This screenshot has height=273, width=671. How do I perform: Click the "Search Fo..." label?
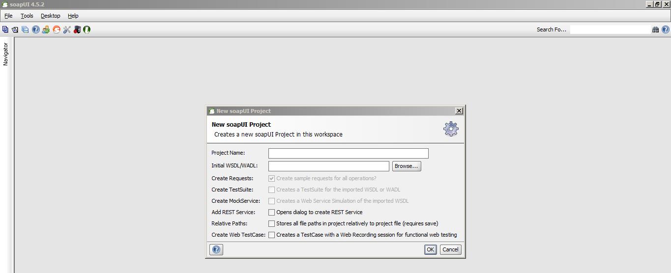(x=552, y=29)
